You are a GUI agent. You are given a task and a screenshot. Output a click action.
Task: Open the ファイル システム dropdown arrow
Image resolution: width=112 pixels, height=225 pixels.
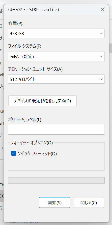pyautogui.click(x=101, y=56)
